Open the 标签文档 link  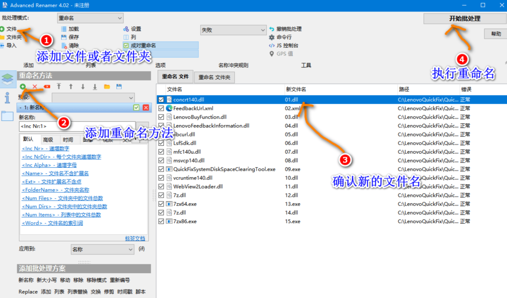click(x=135, y=238)
